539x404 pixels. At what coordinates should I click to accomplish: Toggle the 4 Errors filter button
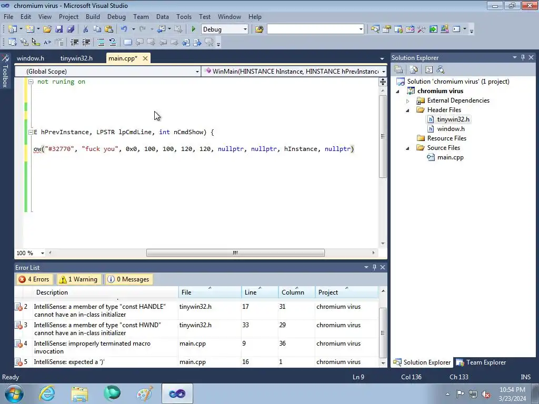click(x=34, y=279)
